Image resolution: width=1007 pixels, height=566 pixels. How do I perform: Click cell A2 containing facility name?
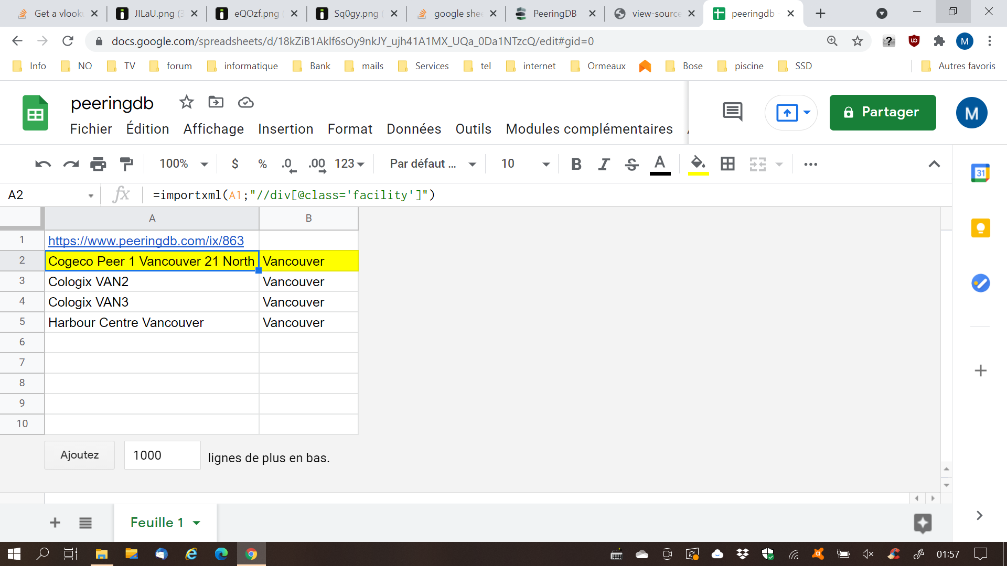click(x=151, y=261)
